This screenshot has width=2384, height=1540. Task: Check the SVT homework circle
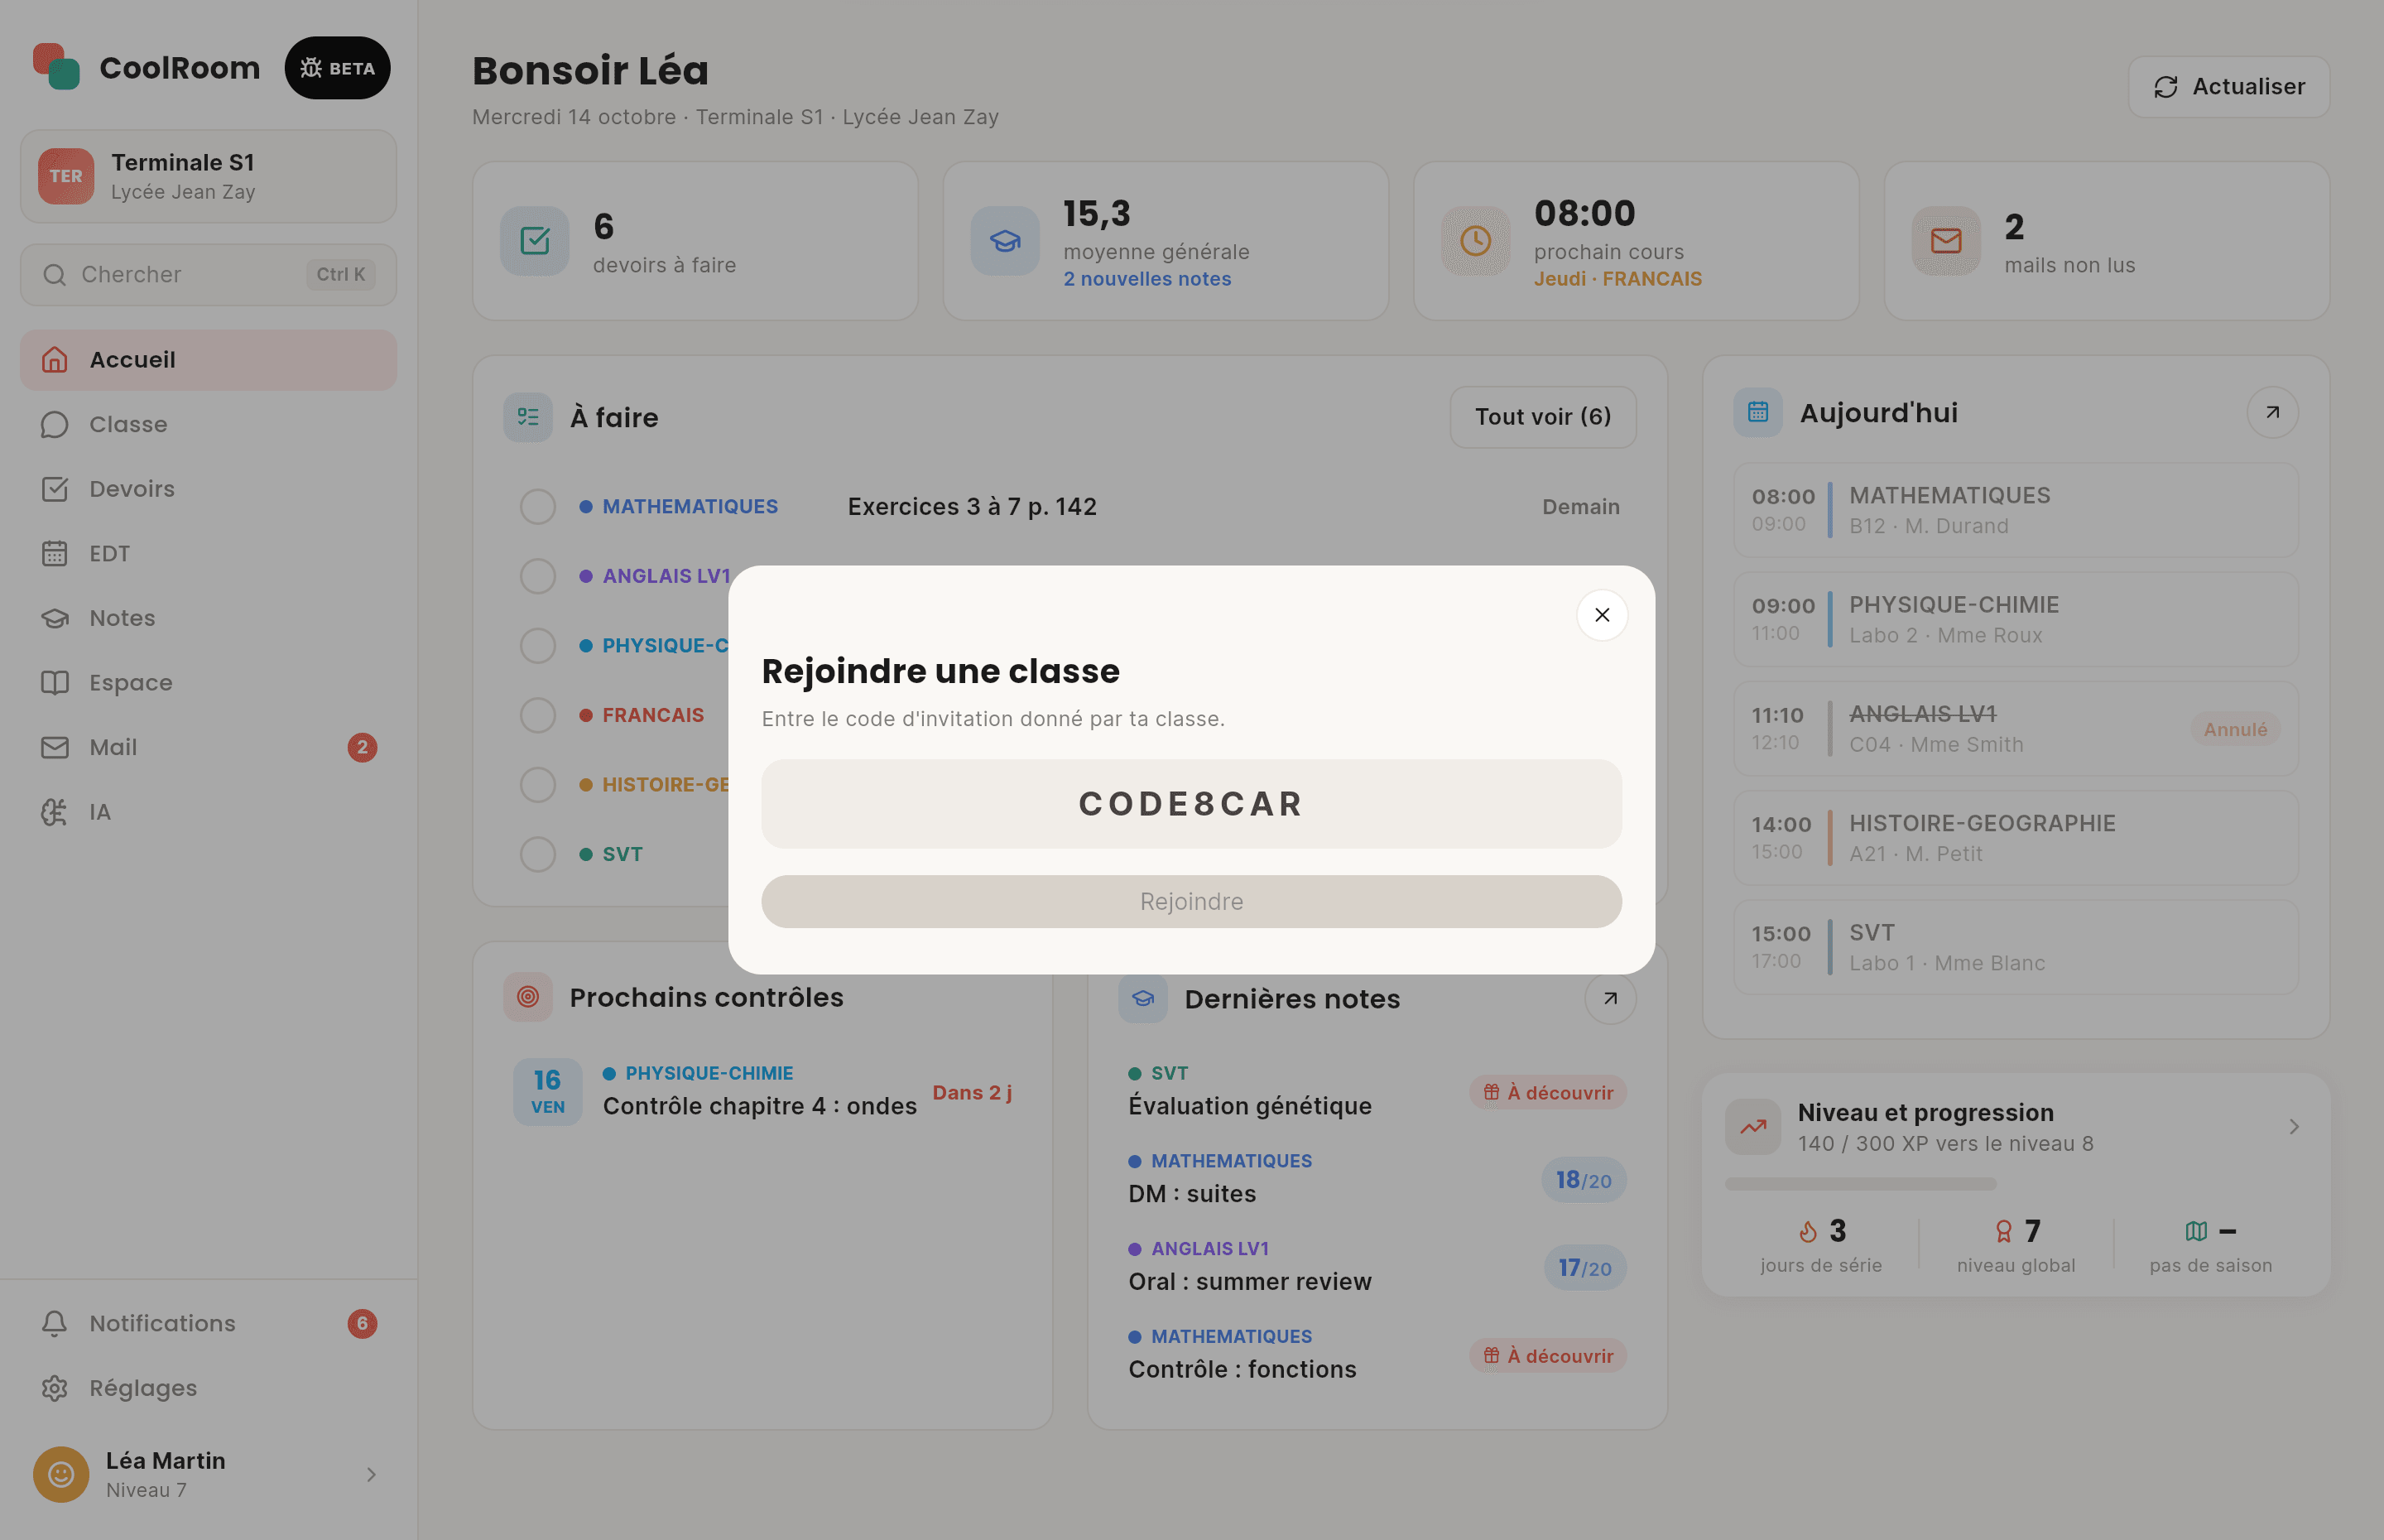[x=538, y=854]
